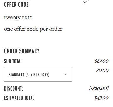Click the shipping dropdown arrow caret
113x107 pixels.
(65, 74)
